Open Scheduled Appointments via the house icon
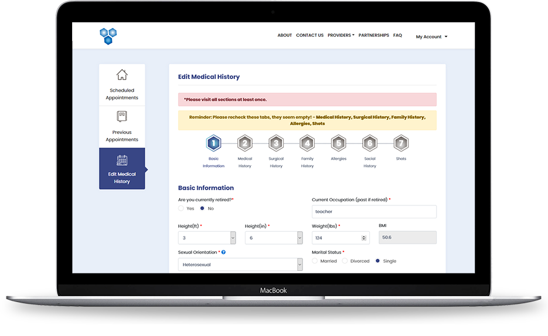This screenshot has height=336, width=548. (x=122, y=75)
